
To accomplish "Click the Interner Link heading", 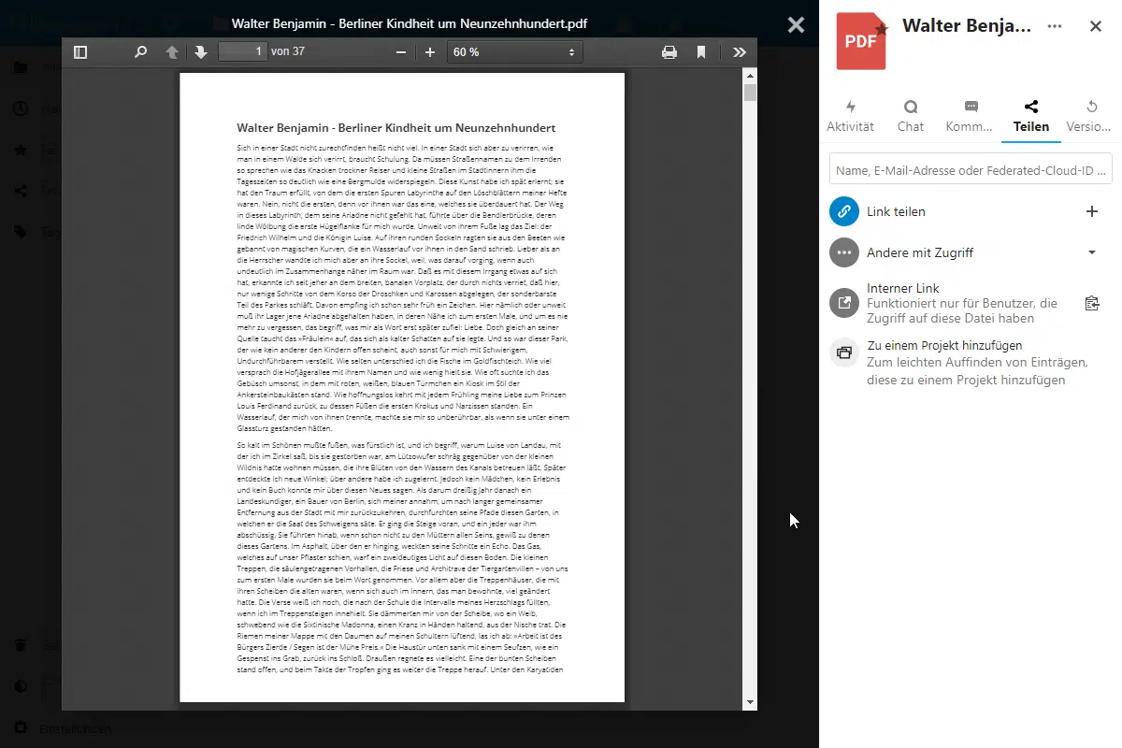I will click(x=903, y=288).
